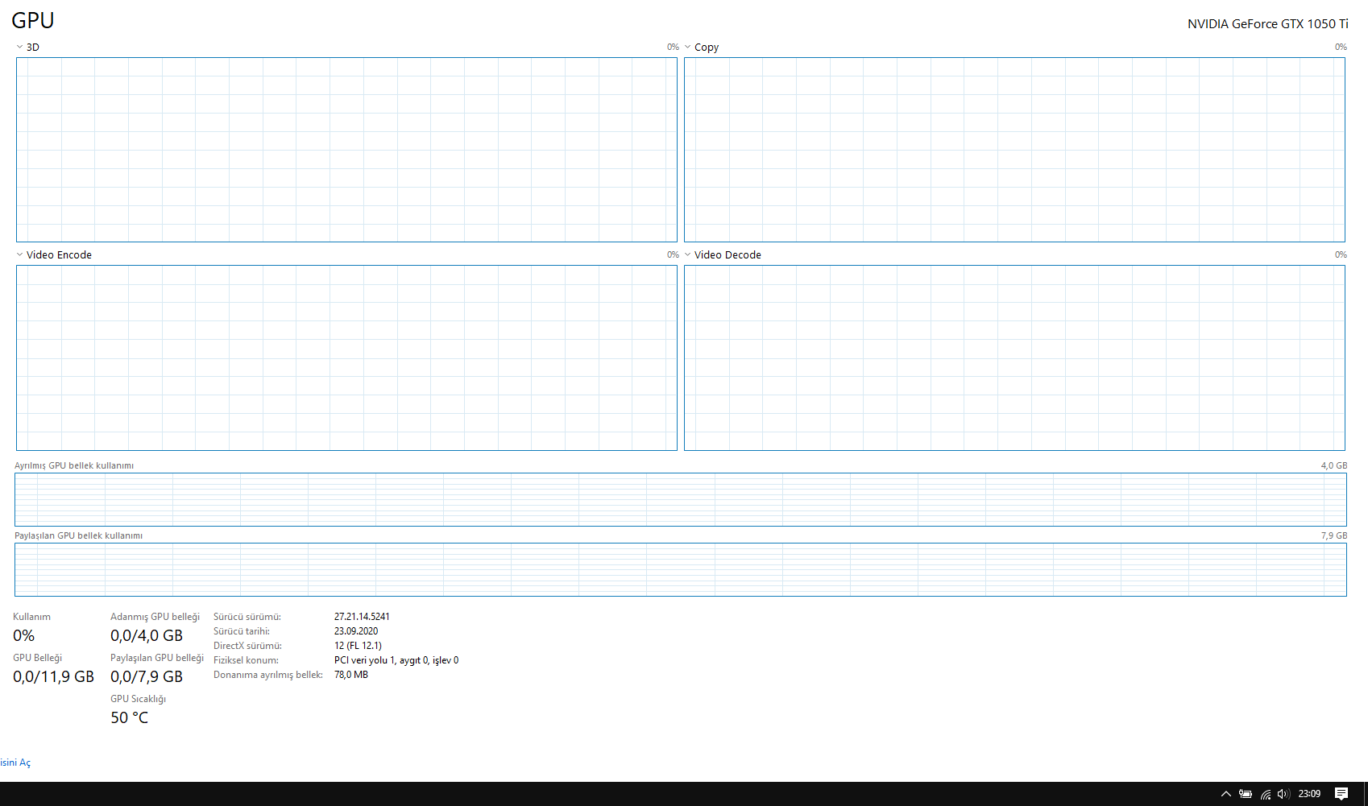Click the GPU heading title
1368x806 pixels.
33,20
